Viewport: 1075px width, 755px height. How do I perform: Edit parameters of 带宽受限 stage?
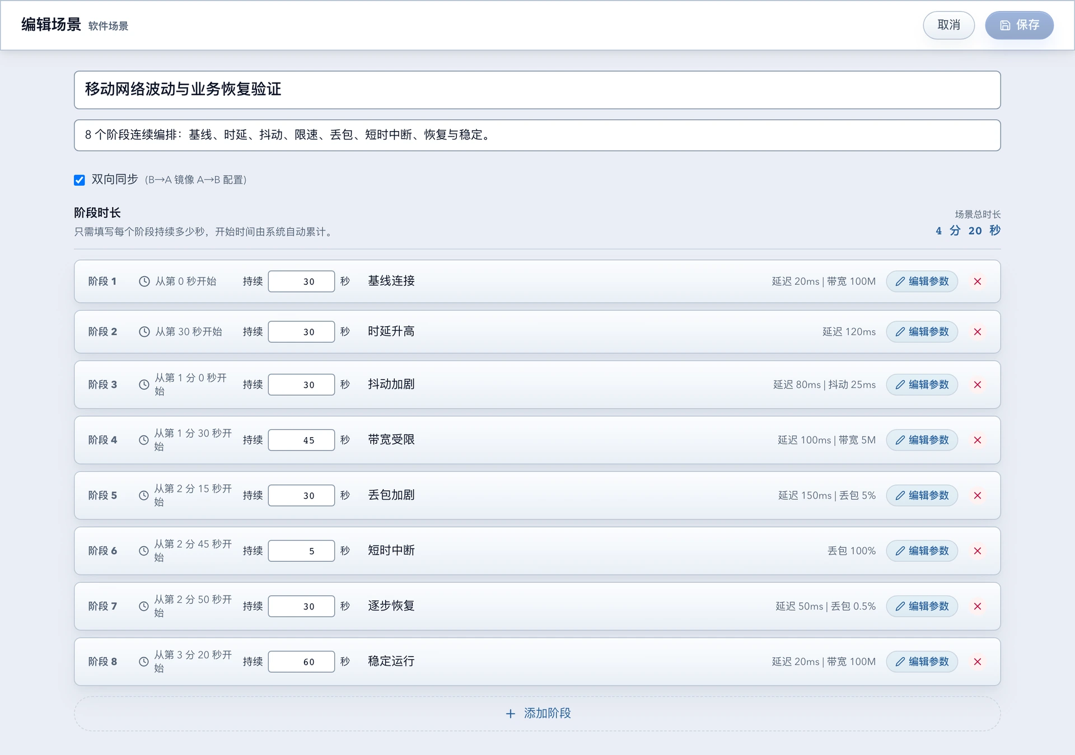point(922,440)
